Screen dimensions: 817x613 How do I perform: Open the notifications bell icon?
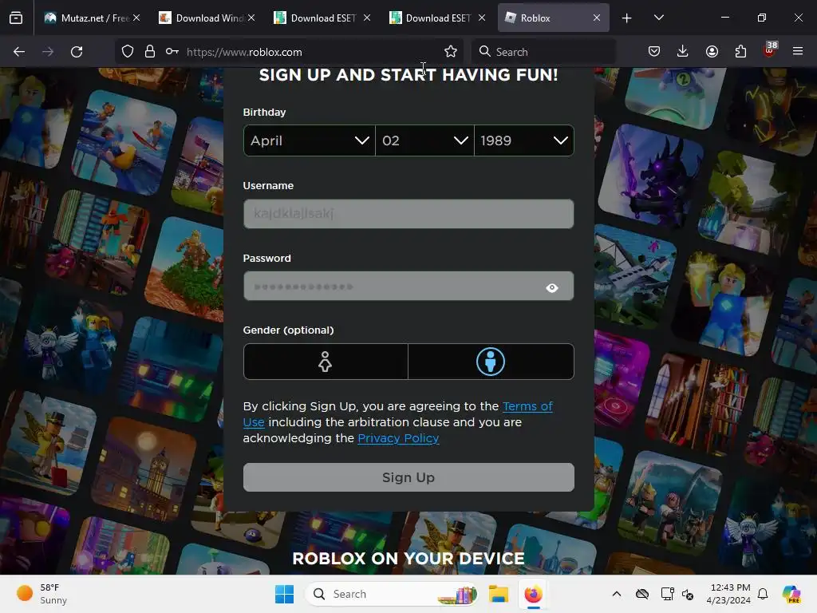pyautogui.click(x=763, y=594)
